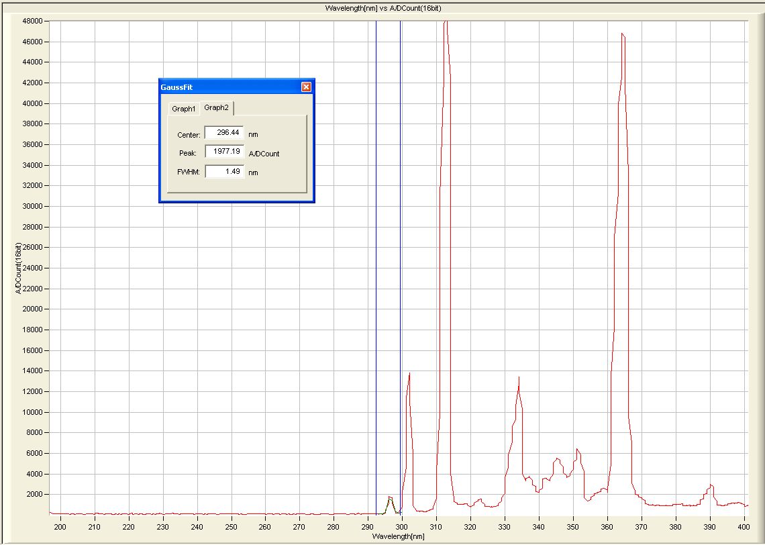Click the spectrum peak near 302 nm
The height and width of the screenshot is (545, 765).
pyautogui.click(x=409, y=376)
